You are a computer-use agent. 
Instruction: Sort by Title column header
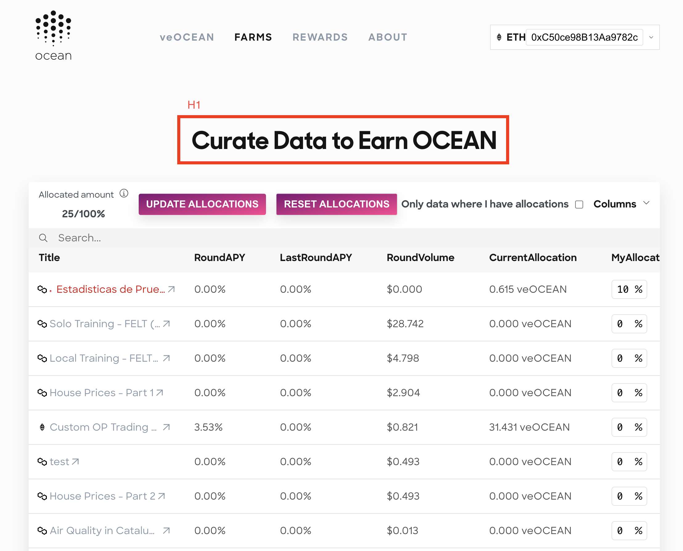click(x=49, y=257)
